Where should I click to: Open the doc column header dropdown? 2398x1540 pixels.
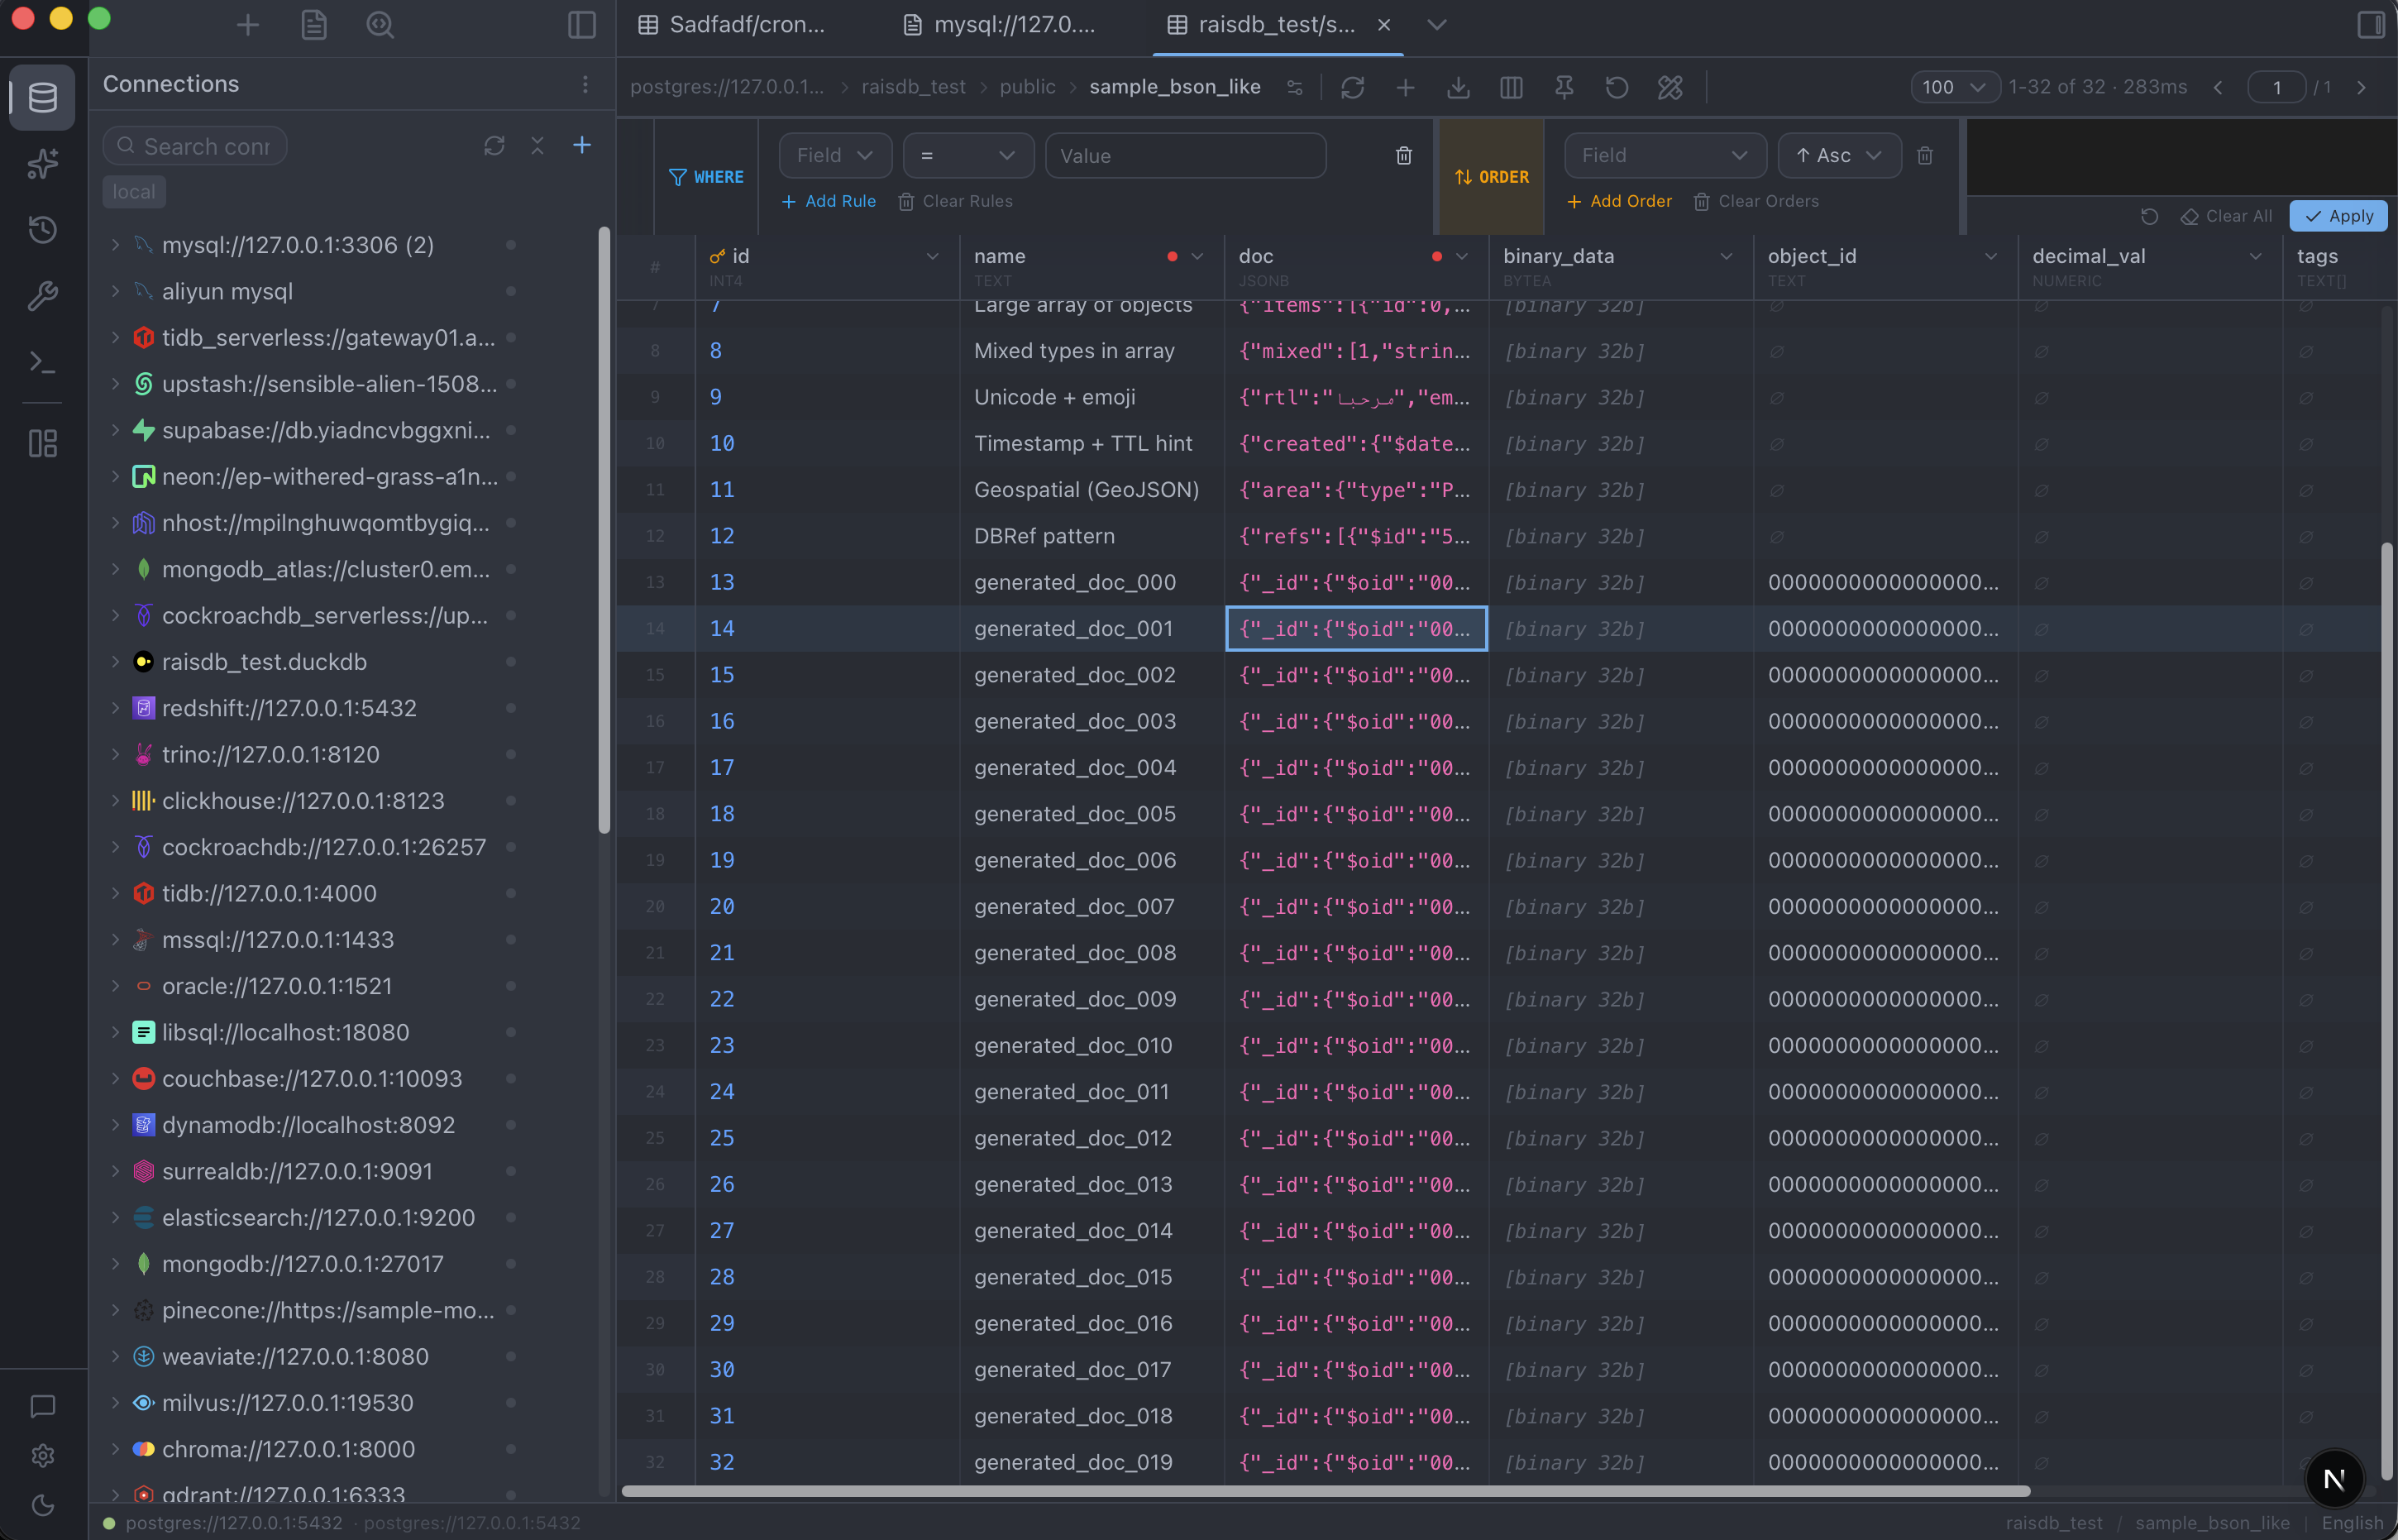(x=1463, y=257)
